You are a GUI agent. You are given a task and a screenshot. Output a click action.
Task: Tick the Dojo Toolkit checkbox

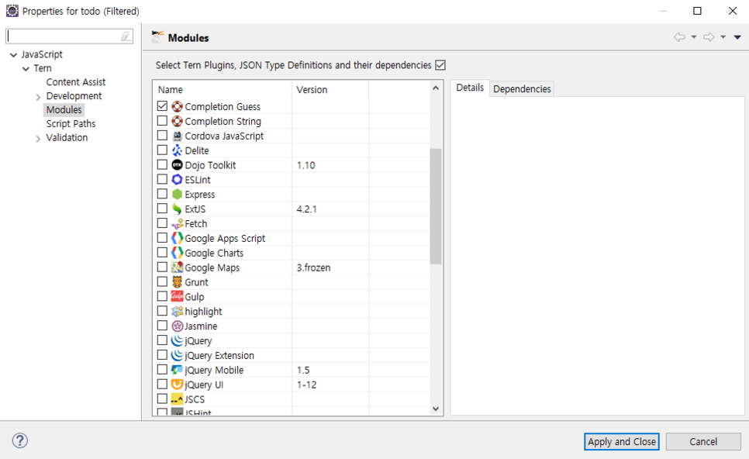(162, 164)
